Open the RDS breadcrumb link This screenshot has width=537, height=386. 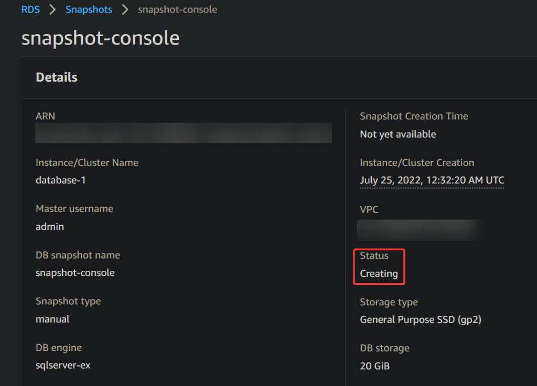click(30, 9)
